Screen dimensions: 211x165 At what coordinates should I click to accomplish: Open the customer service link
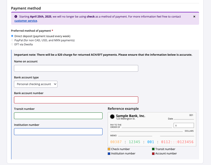[26, 21]
